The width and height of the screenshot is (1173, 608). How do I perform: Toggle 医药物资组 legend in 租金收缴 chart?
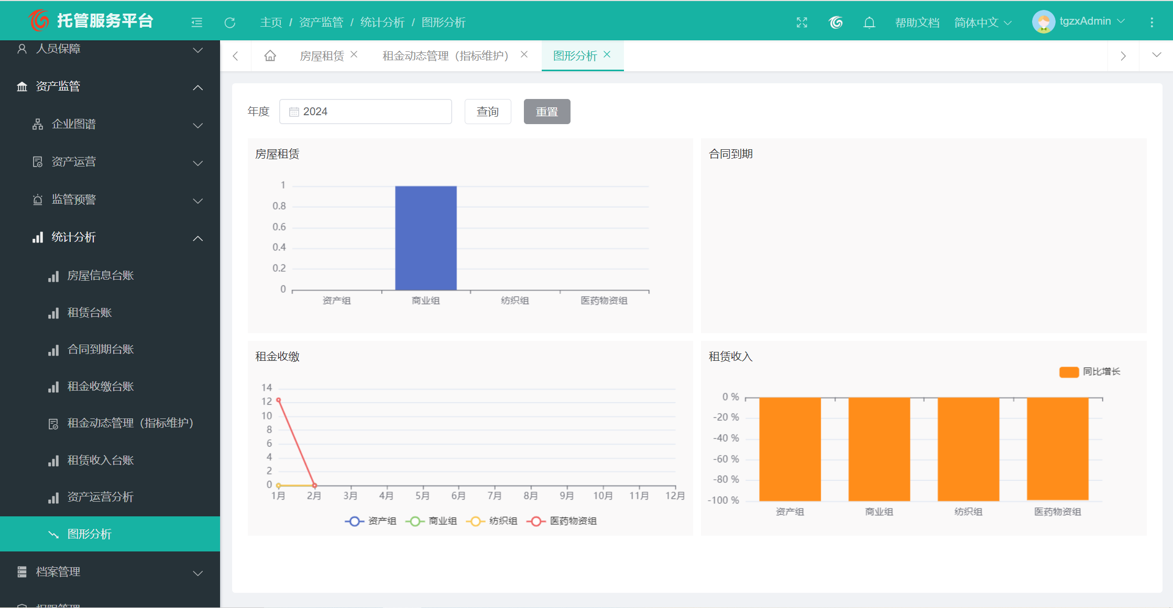coord(562,521)
